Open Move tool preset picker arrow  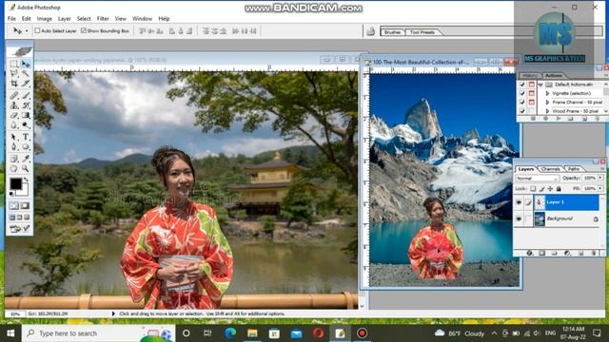click(x=27, y=31)
